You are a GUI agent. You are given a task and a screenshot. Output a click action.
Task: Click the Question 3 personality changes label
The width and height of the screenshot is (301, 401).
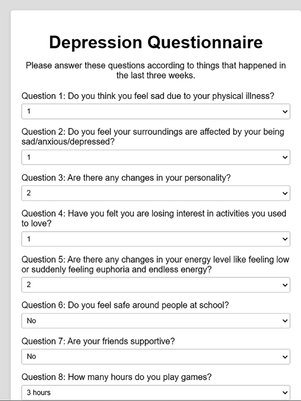coord(126,178)
